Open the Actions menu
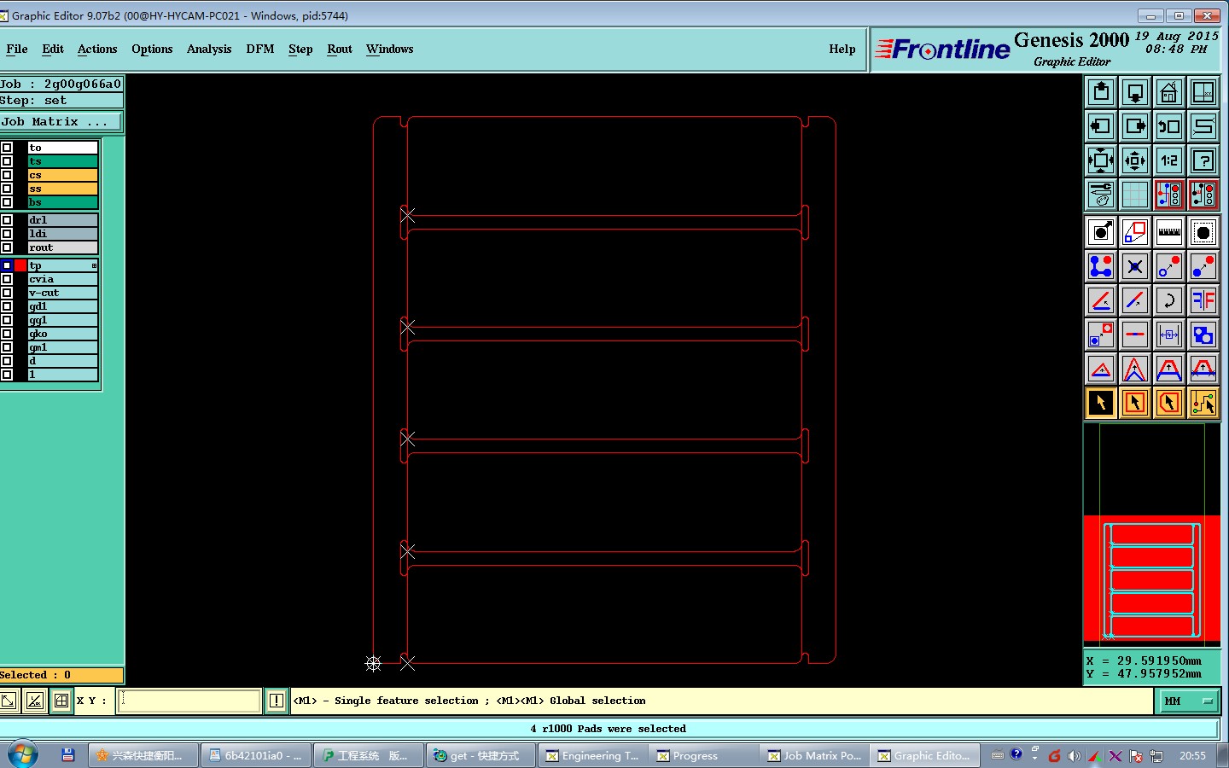This screenshot has height=768, width=1229. (x=97, y=49)
